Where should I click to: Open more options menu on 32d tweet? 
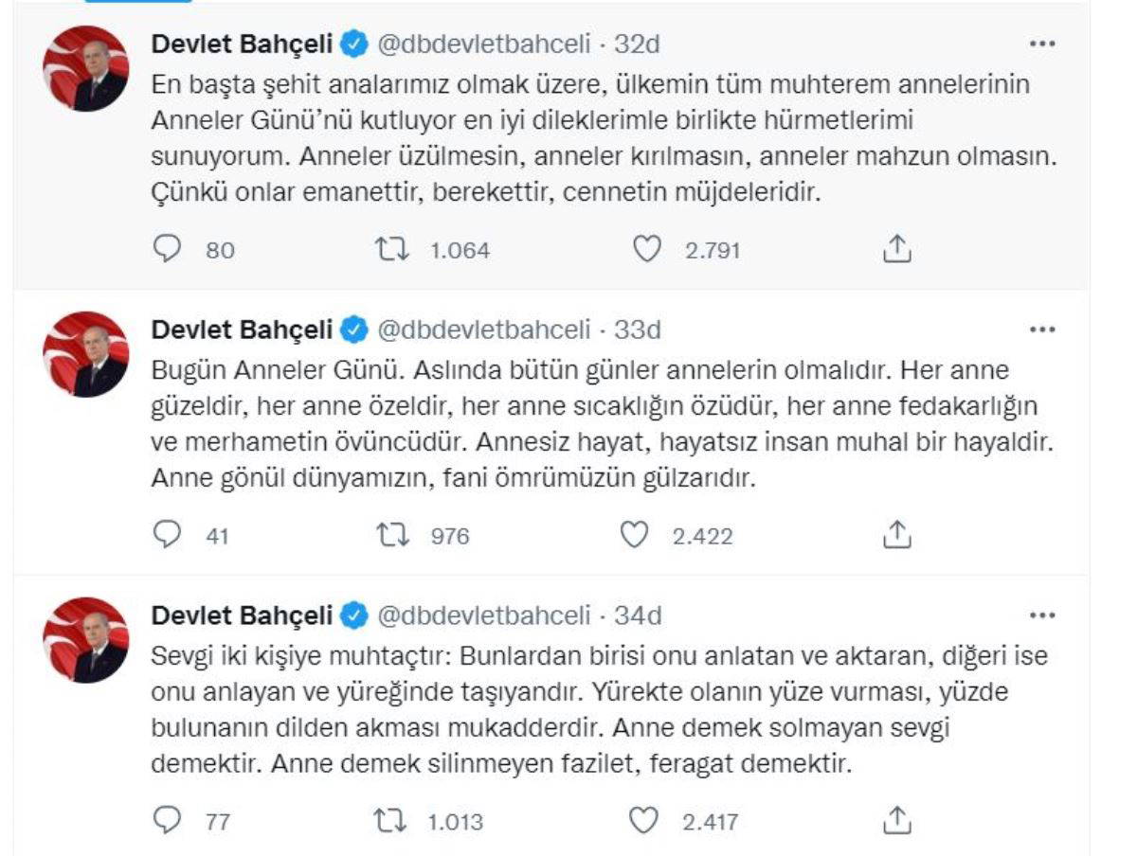pyautogui.click(x=1041, y=44)
